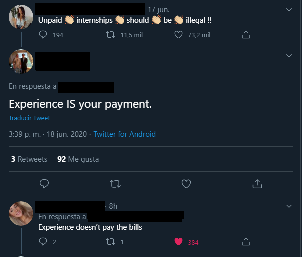Retweet the unpaid internships tweet
Image resolution: width=302 pixels, height=257 pixels.
point(112,35)
